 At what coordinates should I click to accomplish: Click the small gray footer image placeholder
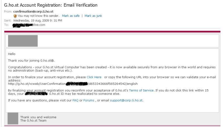pyautogui.click(x=13, y=118)
